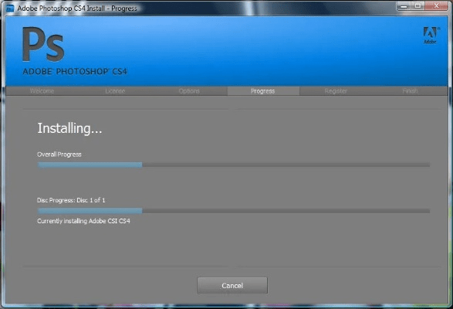Click the 'Installing...' heading
Viewport: 453px width, 309px height.
coord(69,128)
